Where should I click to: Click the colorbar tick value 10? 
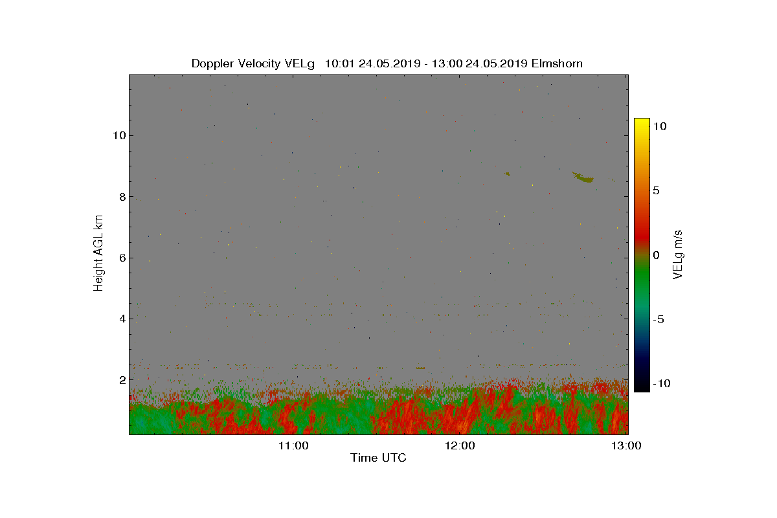pyautogui.click(x=660, y=127)
